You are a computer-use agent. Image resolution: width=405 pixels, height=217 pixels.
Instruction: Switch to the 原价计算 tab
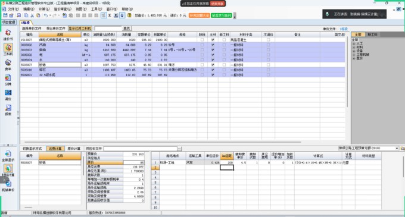tap(74, 149)
